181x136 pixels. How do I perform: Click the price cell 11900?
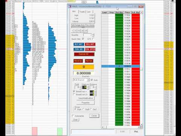[127, 101]
